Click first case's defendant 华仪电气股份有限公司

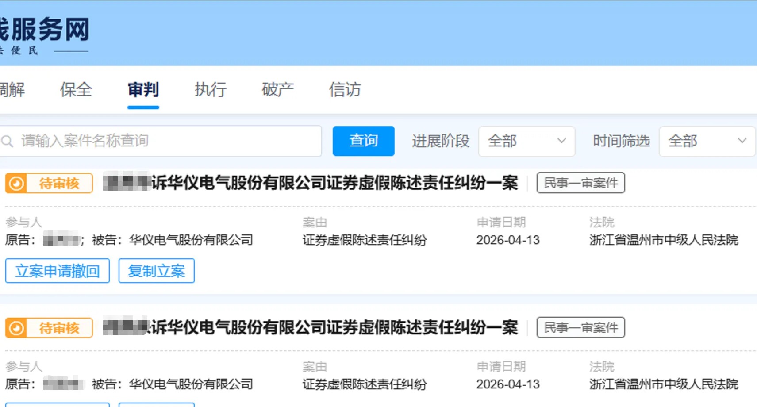click(191, 240)
